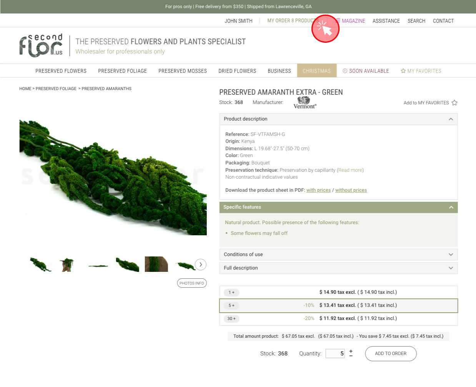
Task: Click the Vermont manufacturer logo
Action: click(305, 103)
